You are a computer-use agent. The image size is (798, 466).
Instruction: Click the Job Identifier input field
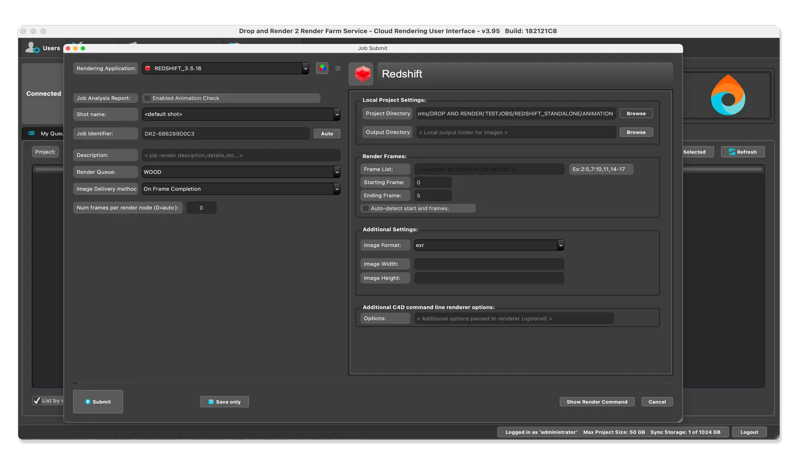tap(226, 134)
